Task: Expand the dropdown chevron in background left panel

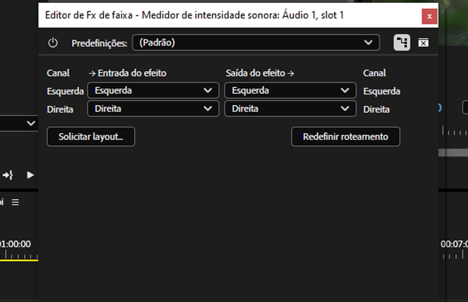Action: (31, 123)
